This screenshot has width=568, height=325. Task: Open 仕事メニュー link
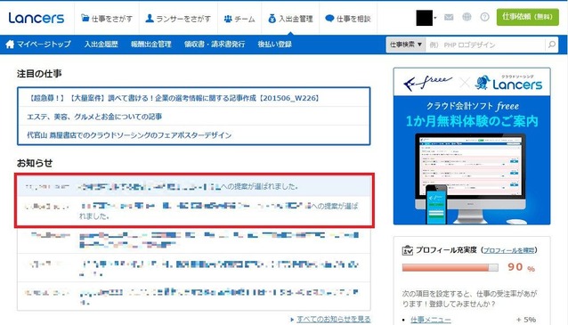(x=430, y=320)
